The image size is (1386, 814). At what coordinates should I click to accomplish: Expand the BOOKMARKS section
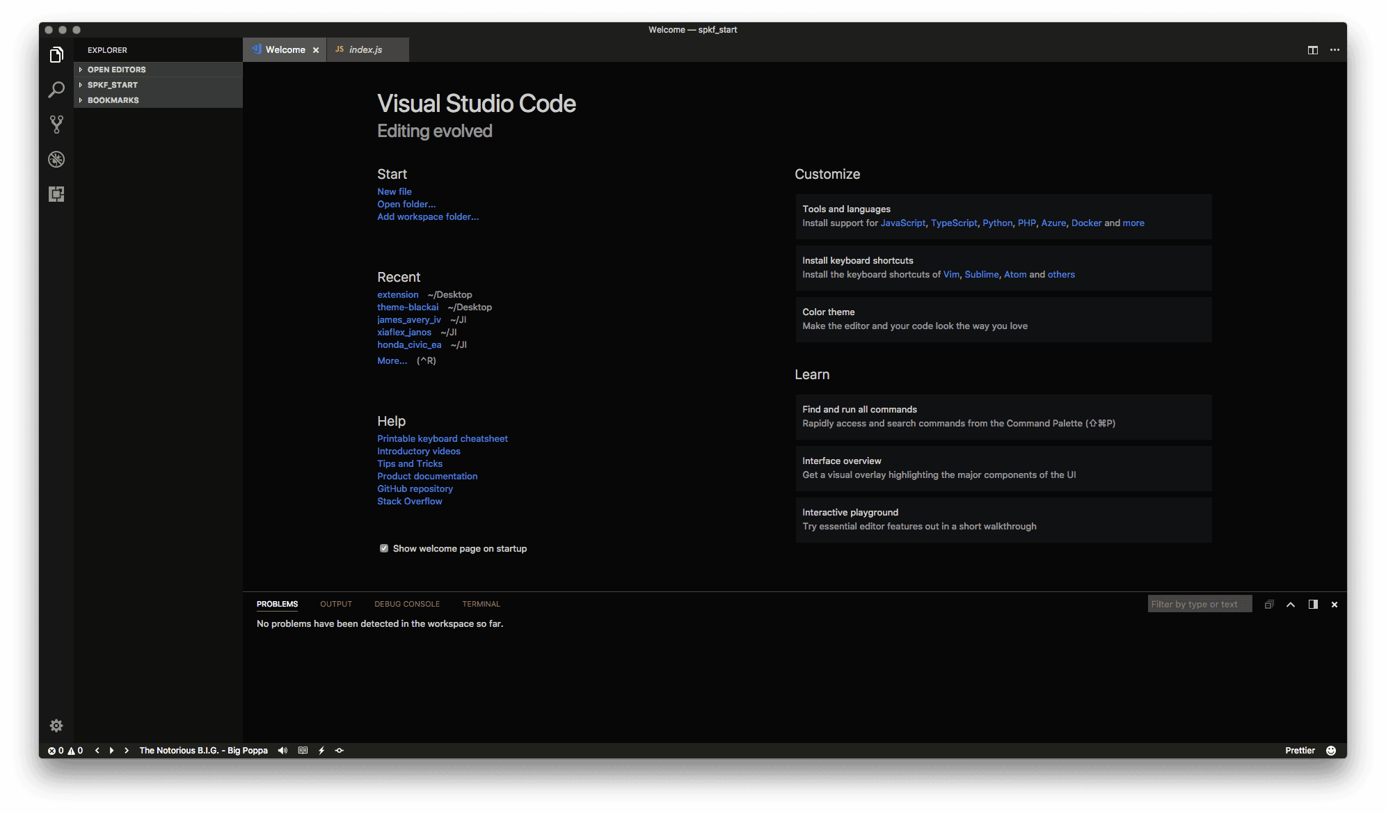pyautogui.click(x=113, y=100)
